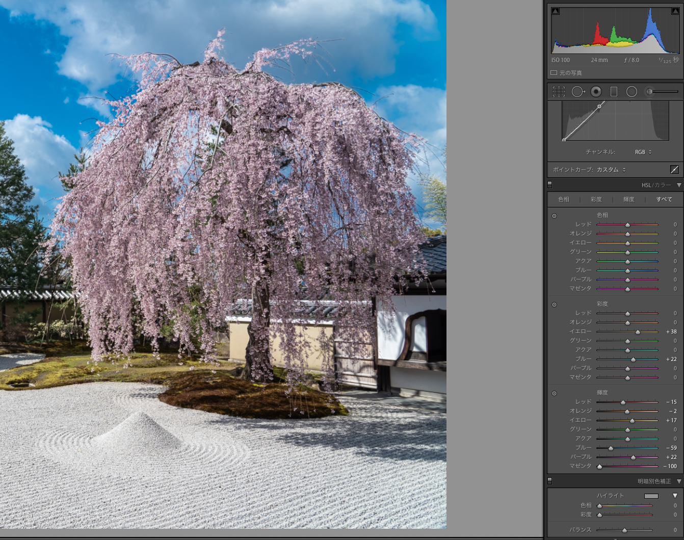Enable the 元の写真 checkbox
This screenshot has height=540, width=684.
pyautogui.click(x=554, y=73)
